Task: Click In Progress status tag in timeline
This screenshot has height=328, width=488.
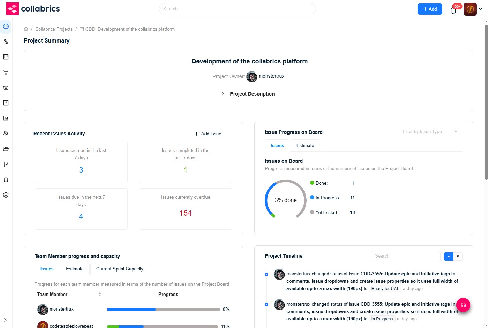Action: click(382, 319)
